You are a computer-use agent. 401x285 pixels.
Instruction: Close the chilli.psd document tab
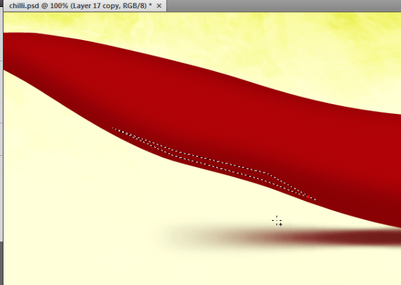[159, 6]
